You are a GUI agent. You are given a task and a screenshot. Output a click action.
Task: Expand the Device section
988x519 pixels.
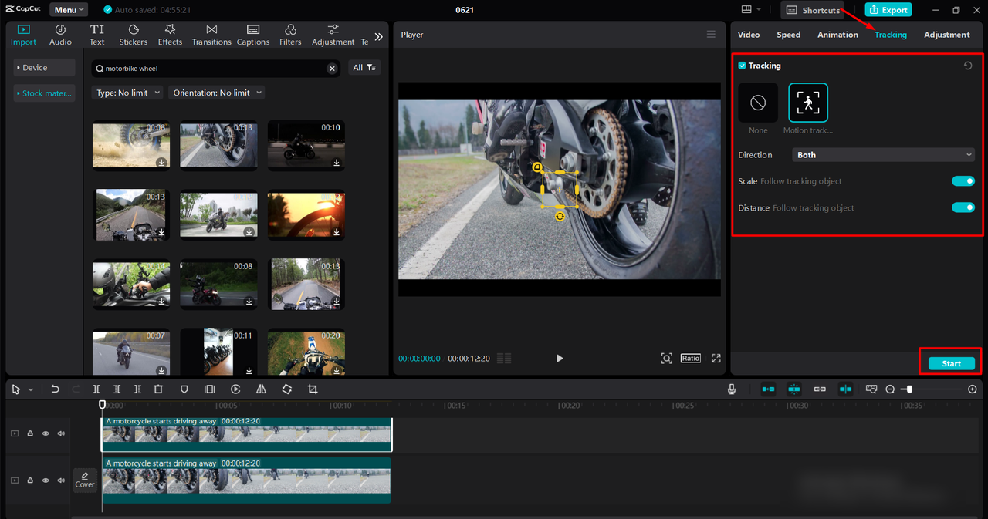[45, 68]
